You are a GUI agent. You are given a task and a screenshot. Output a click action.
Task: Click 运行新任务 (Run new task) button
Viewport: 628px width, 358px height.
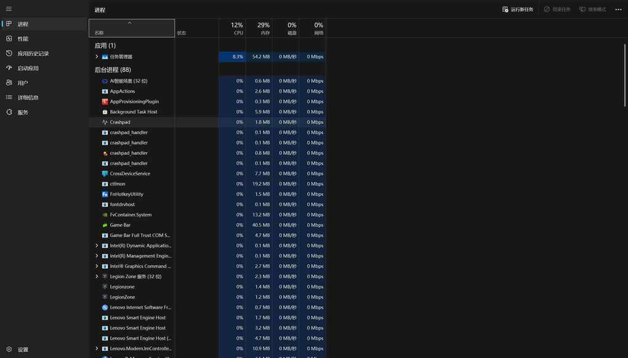[x=518, y=9]
